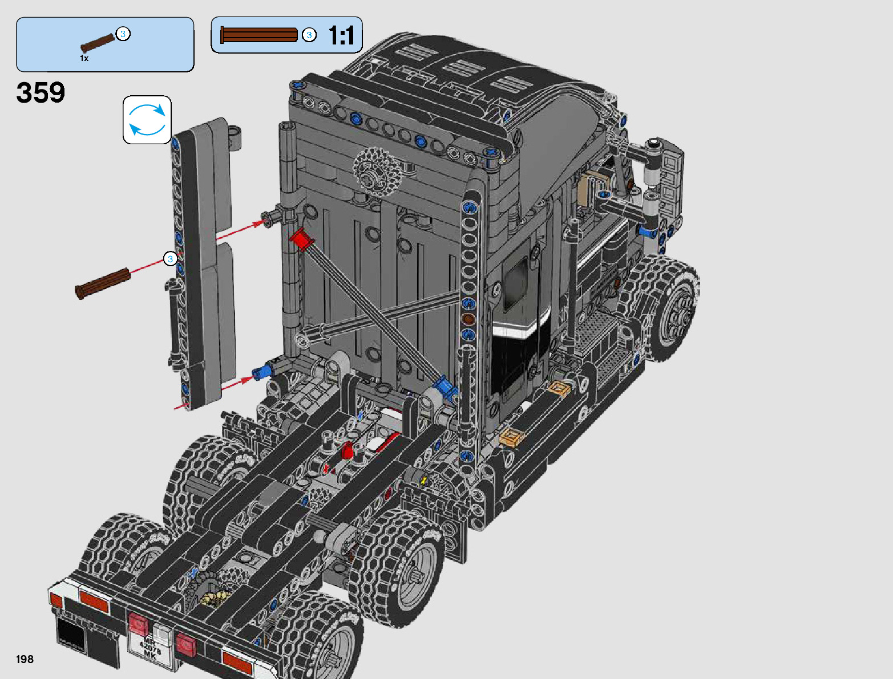Click the step number 359

[41, 93]
